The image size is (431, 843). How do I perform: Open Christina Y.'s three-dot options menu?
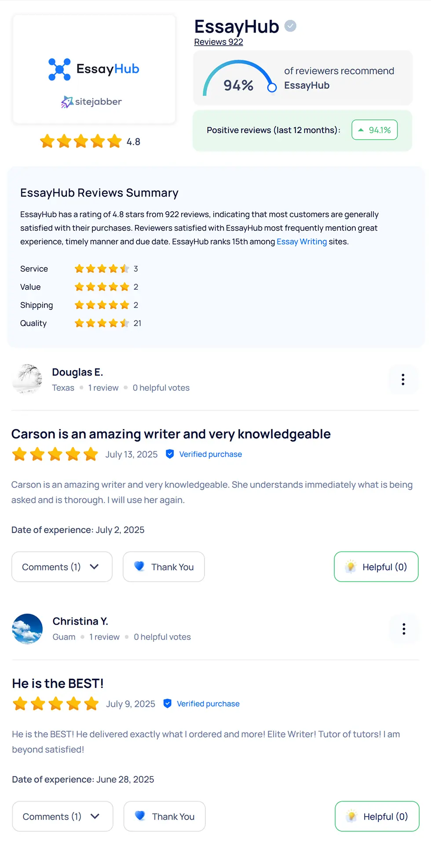click(x=404, y=629)
